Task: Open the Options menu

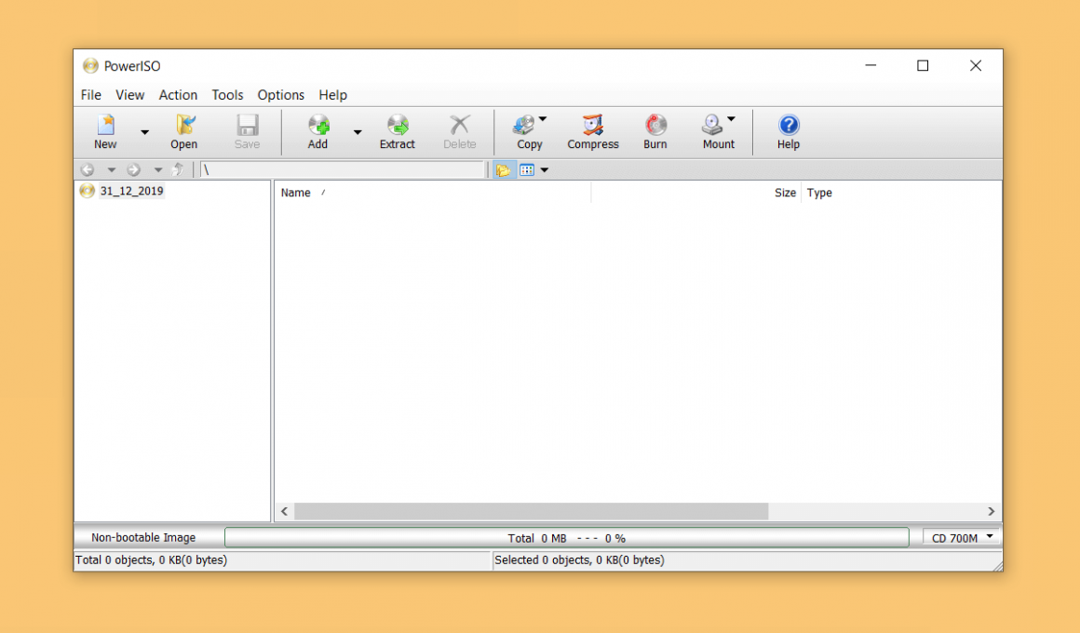Action: pyautogui.click(x=281, y=95)
